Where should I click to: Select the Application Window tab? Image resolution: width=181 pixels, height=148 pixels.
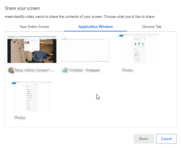click(96, 27)
